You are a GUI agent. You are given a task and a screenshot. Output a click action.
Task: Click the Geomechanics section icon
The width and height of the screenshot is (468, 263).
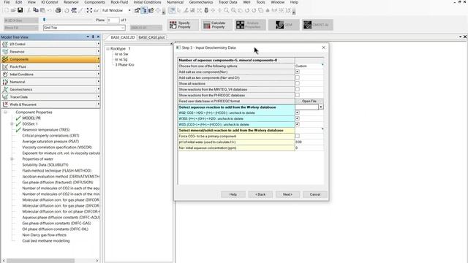5,89
